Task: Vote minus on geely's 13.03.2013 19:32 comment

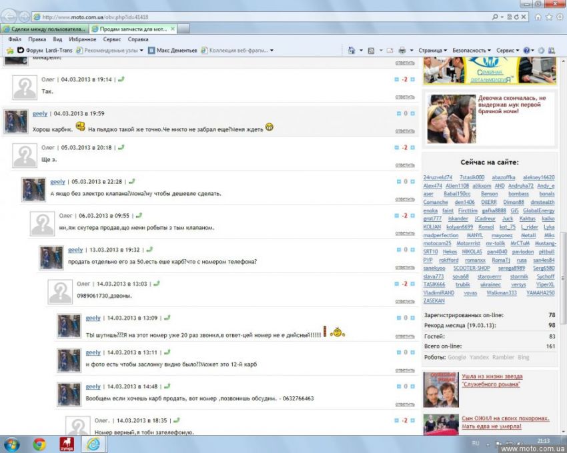Action: pos(399,250)
